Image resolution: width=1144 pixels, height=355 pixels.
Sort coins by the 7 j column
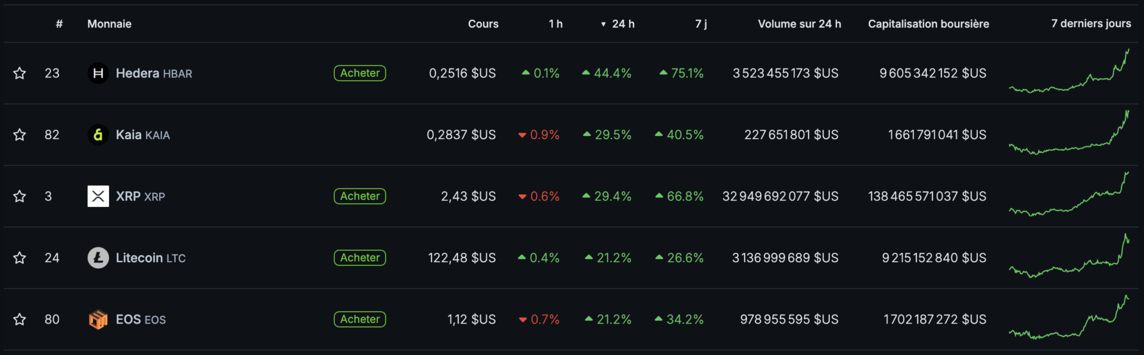click(x=701, y=24)
